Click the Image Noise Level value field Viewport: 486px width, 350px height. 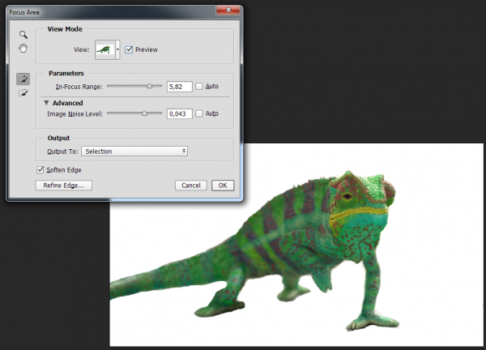[178, 113]
